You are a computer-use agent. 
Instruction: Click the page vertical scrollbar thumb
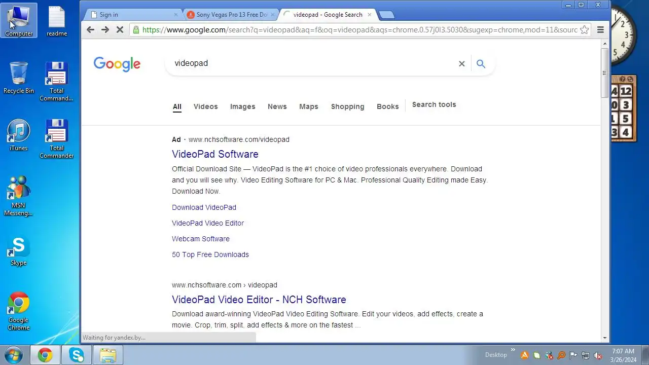tap(604, 74)
